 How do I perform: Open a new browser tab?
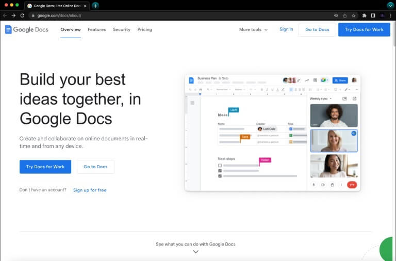coord(95,6)
